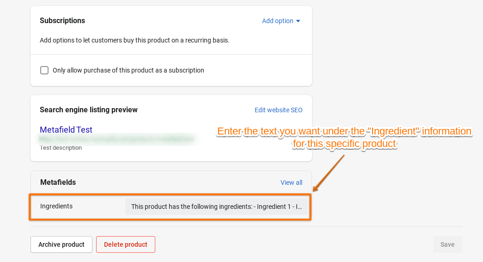Click the caret arrow beside Add option
Viewport: 483px width, 262px height.
[298, 21]
